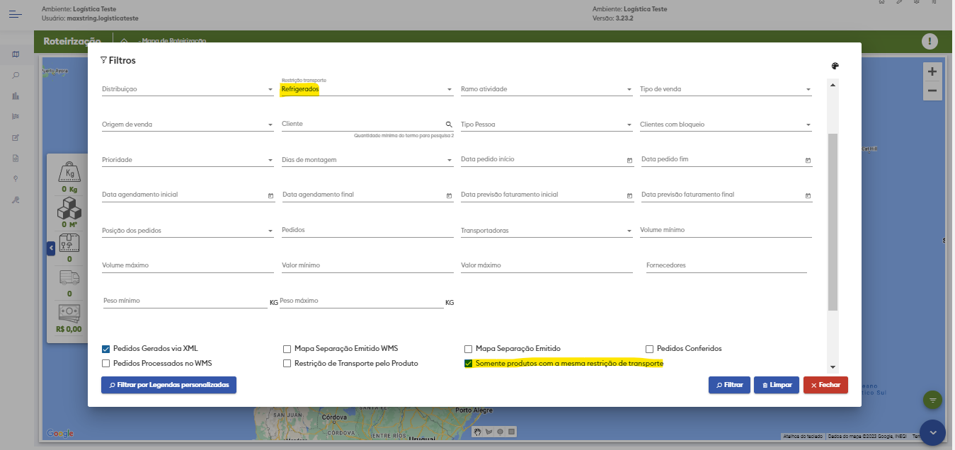
Task: Click the Filtrar button
Action: 729,385
